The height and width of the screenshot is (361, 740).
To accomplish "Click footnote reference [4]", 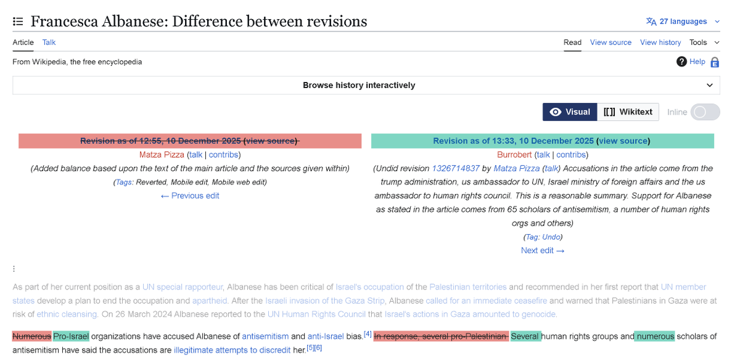I will (368, 334).
